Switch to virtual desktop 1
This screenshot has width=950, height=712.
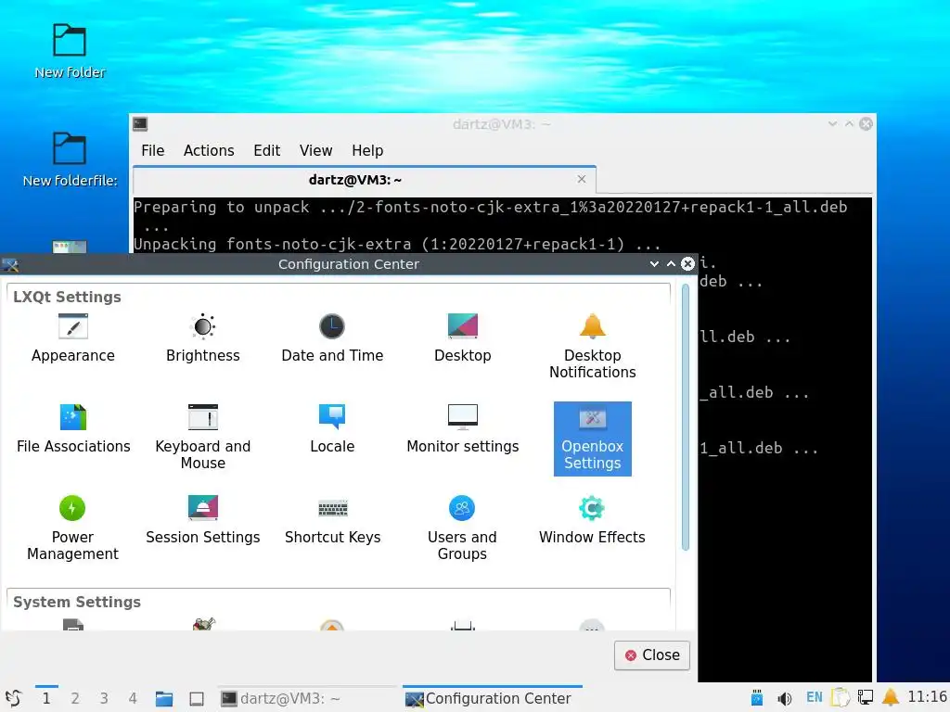tap(46, 698)
